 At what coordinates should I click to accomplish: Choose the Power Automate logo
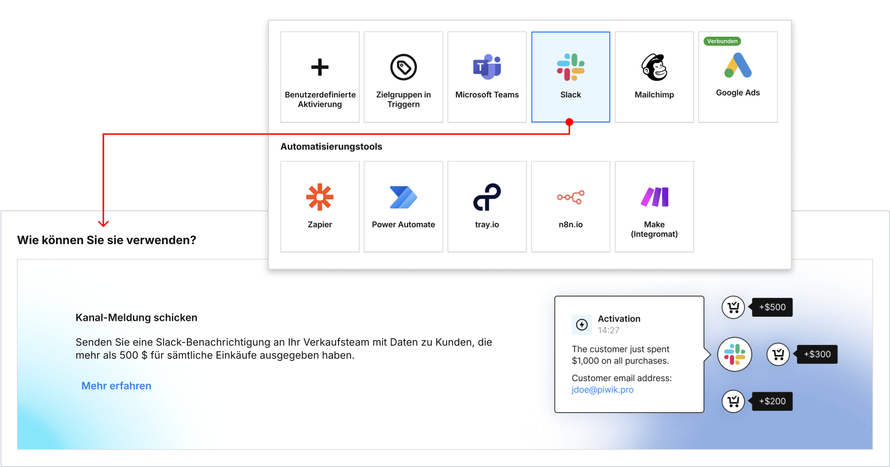click(403, 197)
